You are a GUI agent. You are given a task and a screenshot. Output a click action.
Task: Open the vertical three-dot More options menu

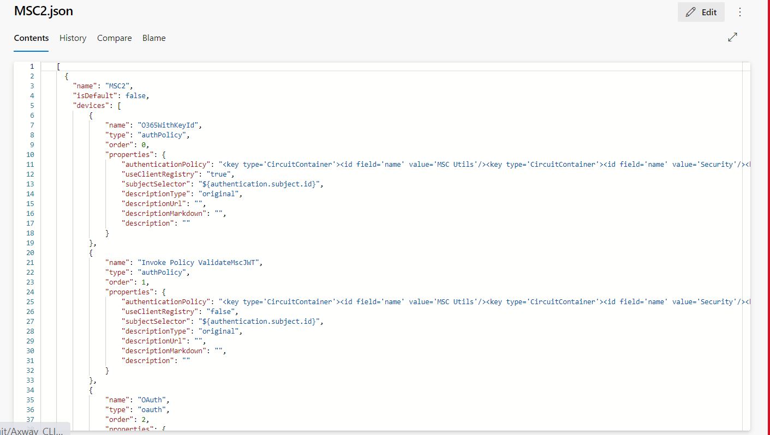point(740,11)
